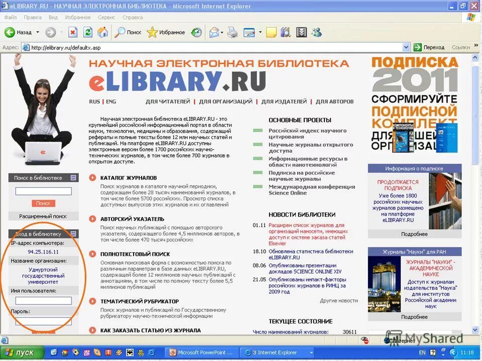Click the Messenger people toolbar icon
The width and height of the screenshot is (482, 361).
pos(317,32)
